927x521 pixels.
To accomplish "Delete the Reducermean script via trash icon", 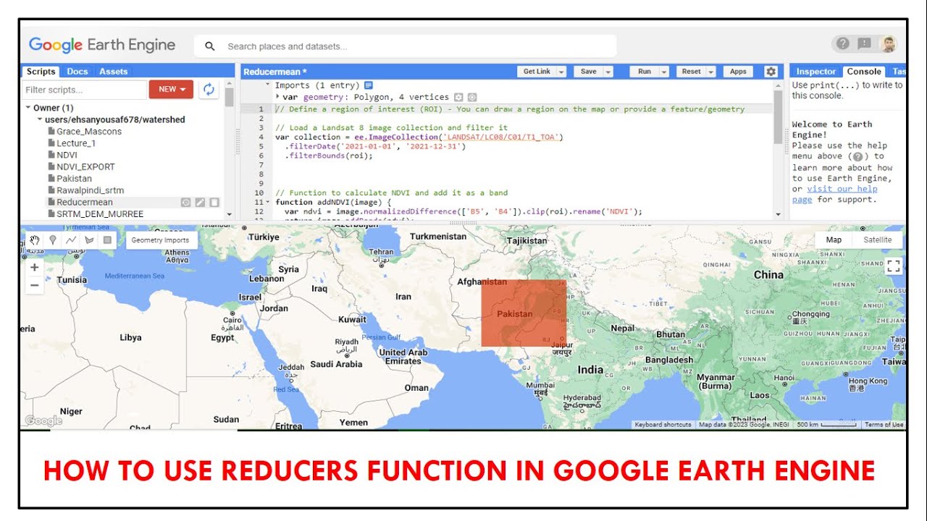I will coord(214,203).
